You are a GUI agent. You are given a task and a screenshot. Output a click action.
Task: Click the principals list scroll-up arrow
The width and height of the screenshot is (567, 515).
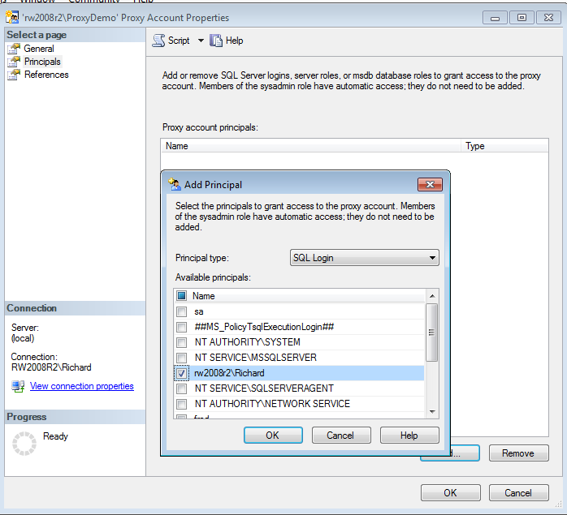432,296
